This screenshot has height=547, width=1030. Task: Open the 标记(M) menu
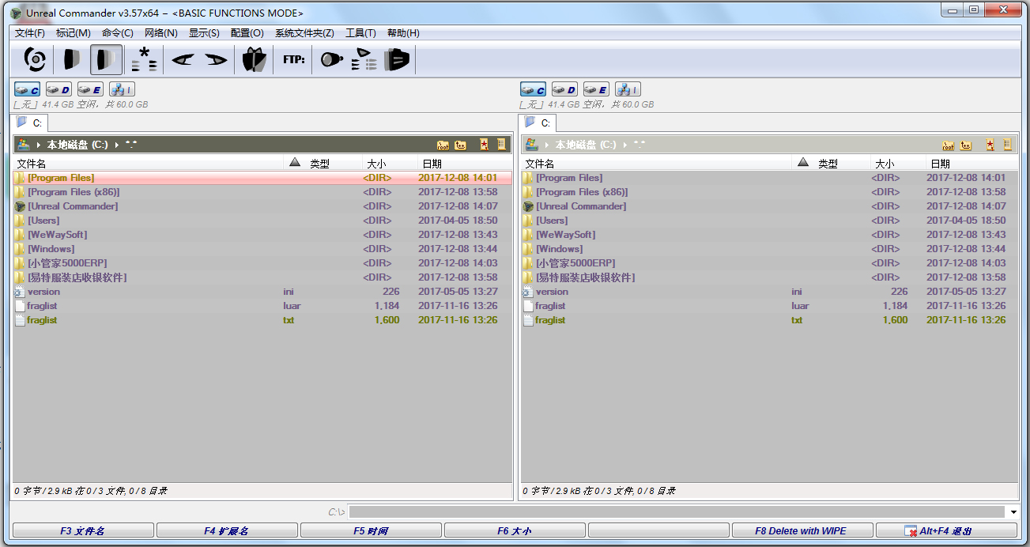pyautogui.click(x=74, y=33)
